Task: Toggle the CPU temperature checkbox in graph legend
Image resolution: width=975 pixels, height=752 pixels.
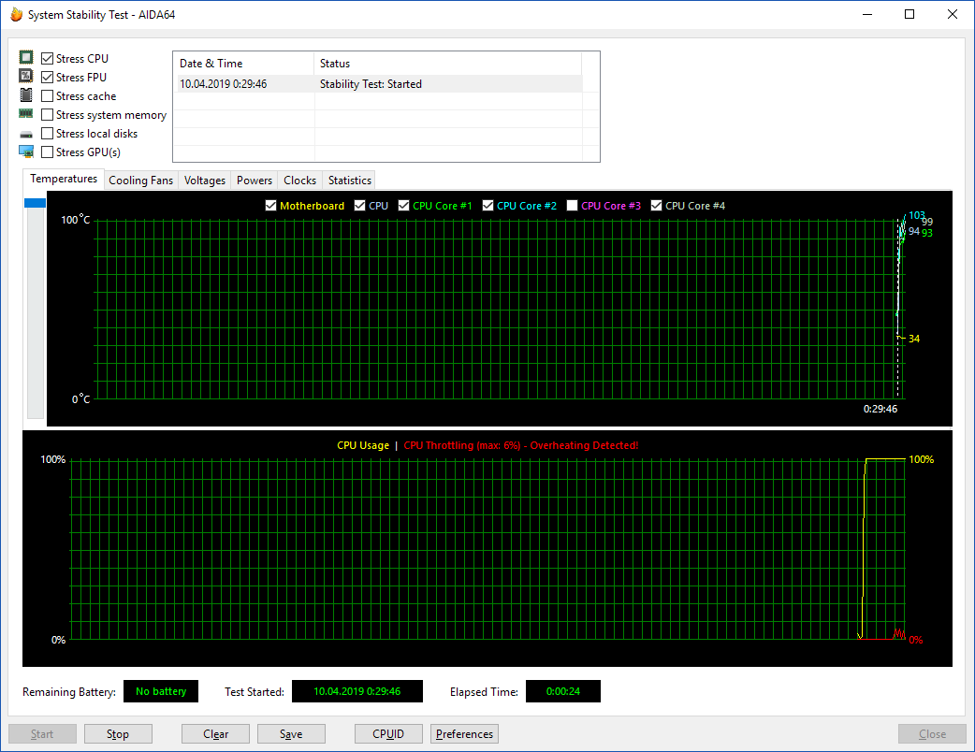Action: [359, 206]
